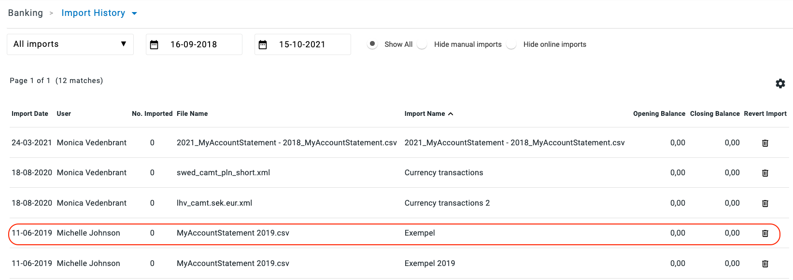Delete the Exempel 2019 import
This screenshot has width=793, height=280.
[765, 264]
